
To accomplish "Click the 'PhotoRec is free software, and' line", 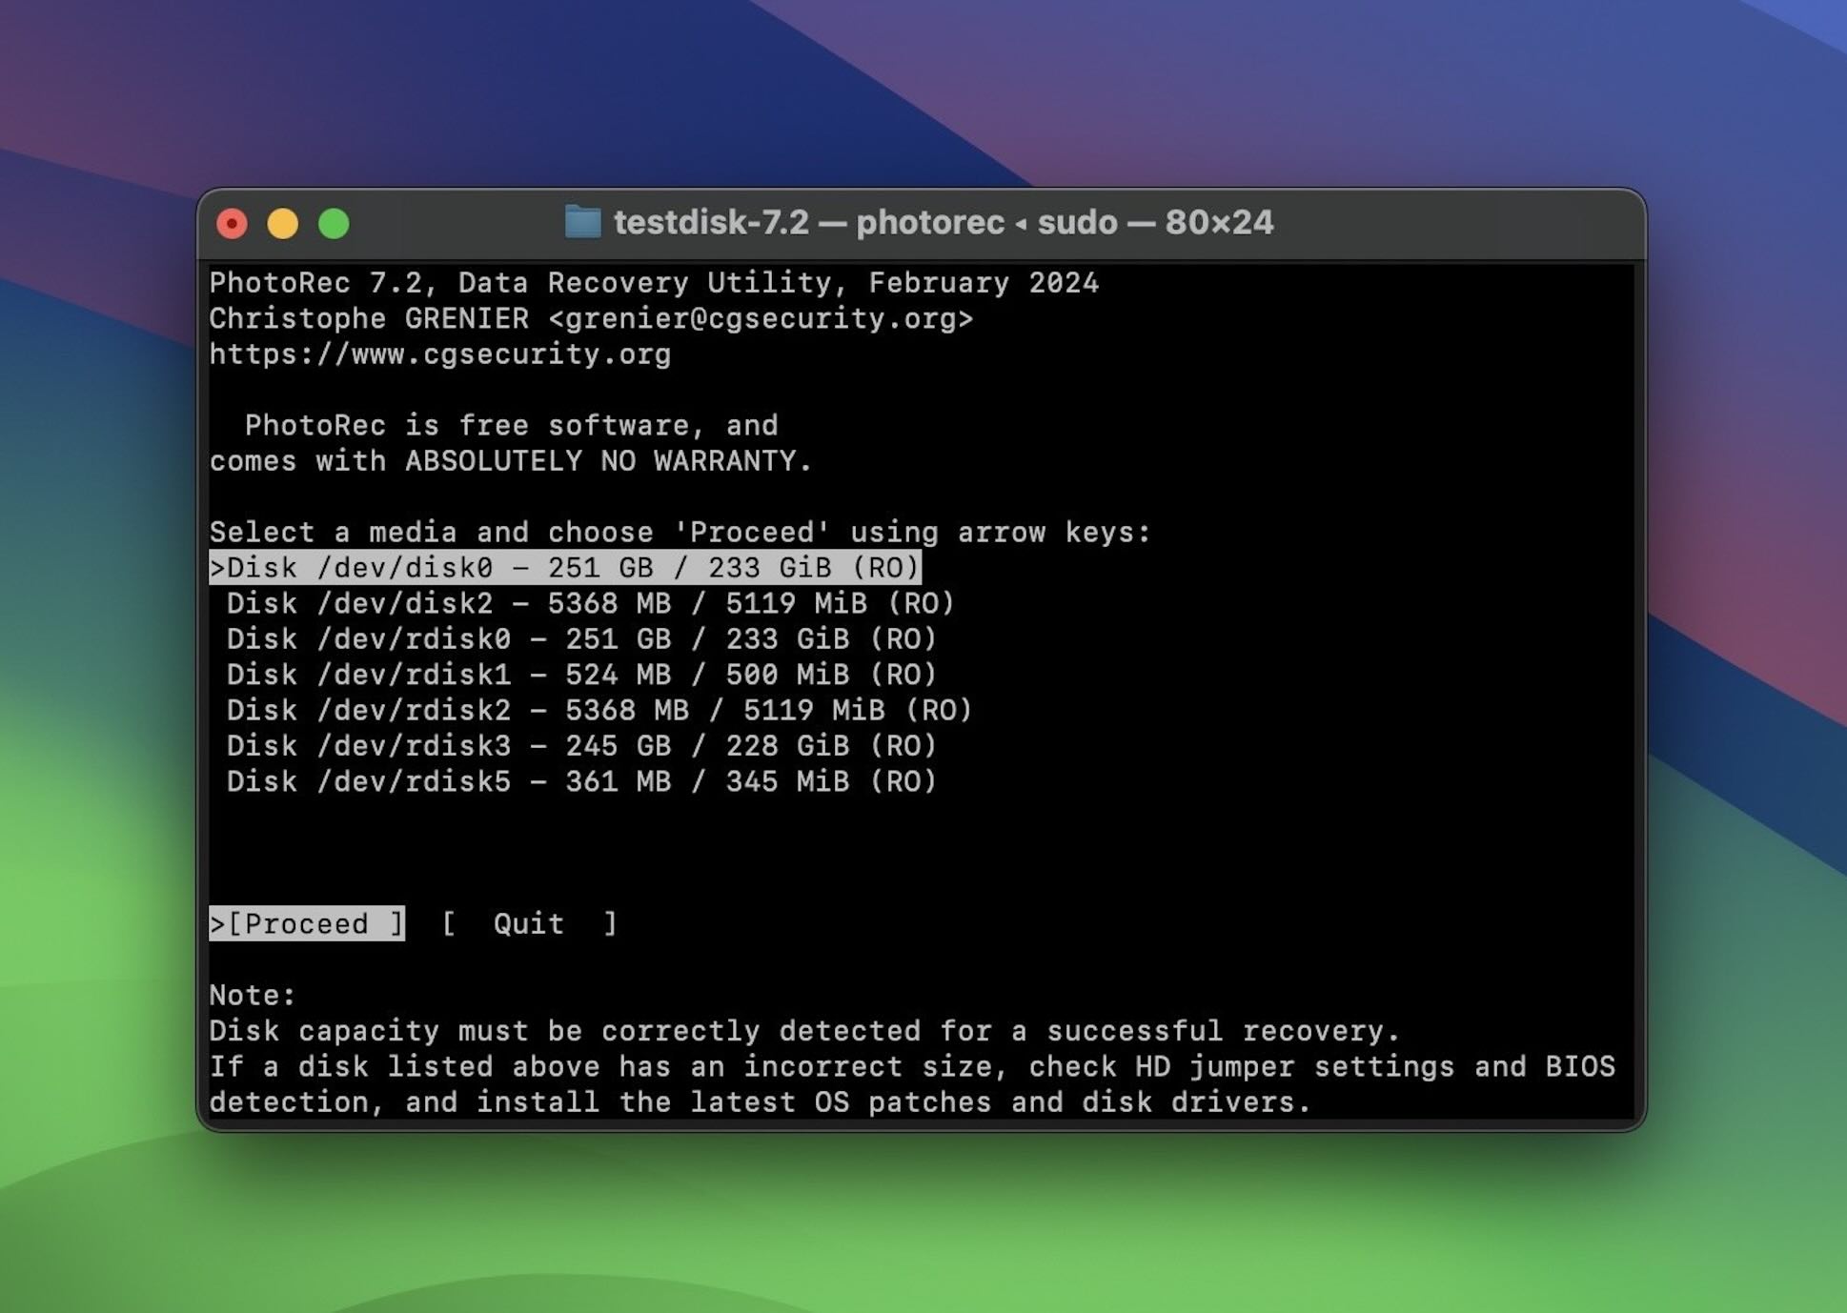I will [511, 425].
